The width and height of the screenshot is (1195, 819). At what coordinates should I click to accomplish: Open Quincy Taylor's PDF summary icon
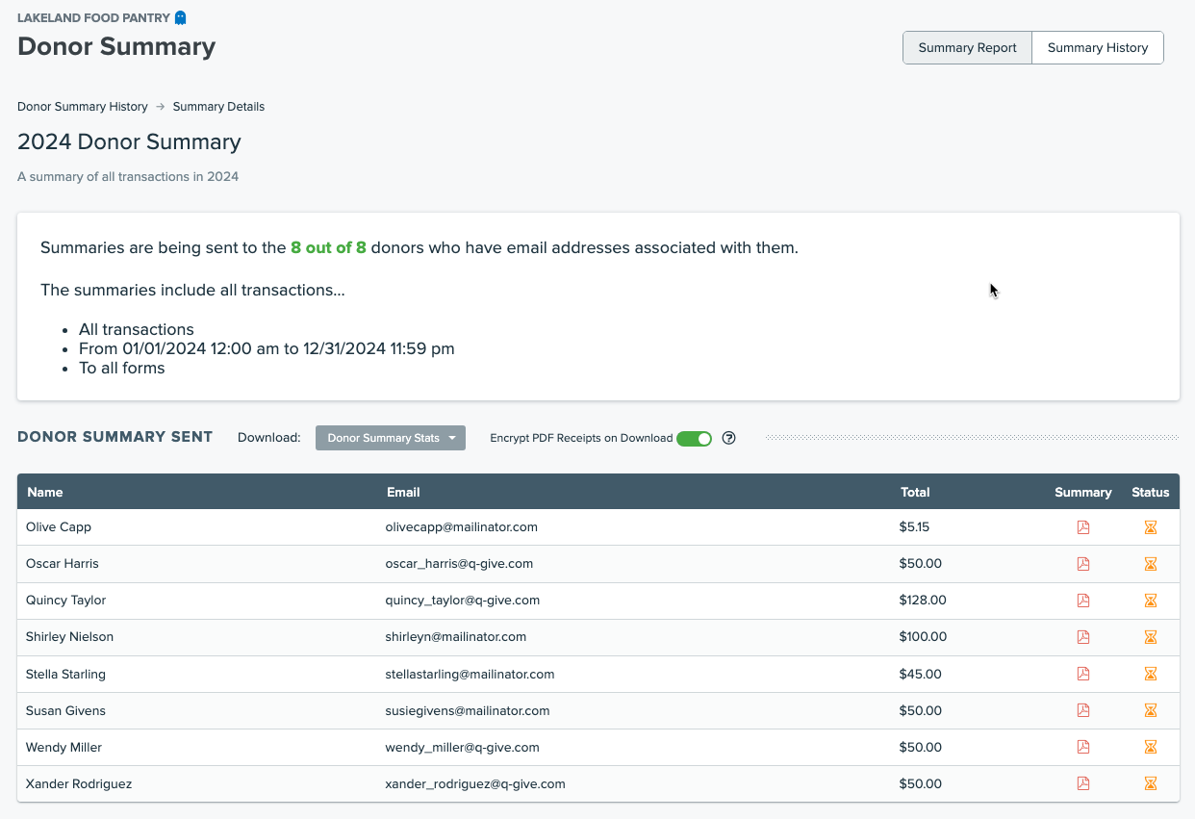click(1083, 601)
